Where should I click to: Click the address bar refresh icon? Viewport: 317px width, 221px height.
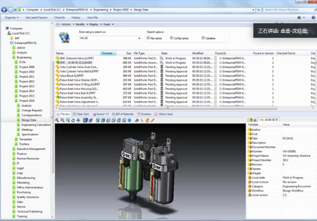pyautogui.click(x=259, y=10)
